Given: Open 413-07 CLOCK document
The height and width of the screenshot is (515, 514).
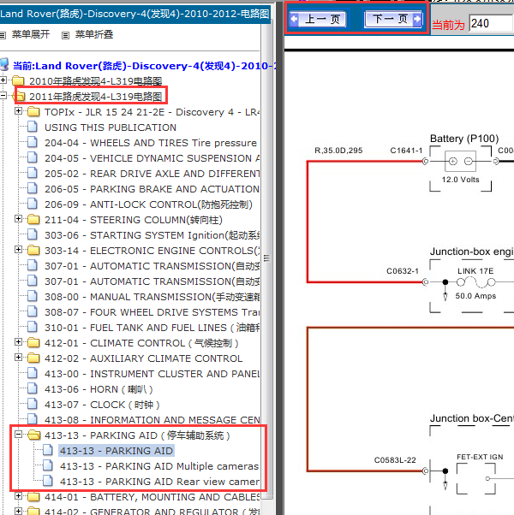Looking at the screenshot, I should [102, 405].
